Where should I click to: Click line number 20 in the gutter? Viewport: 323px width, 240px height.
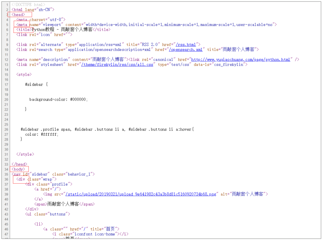tap(6, 100)
